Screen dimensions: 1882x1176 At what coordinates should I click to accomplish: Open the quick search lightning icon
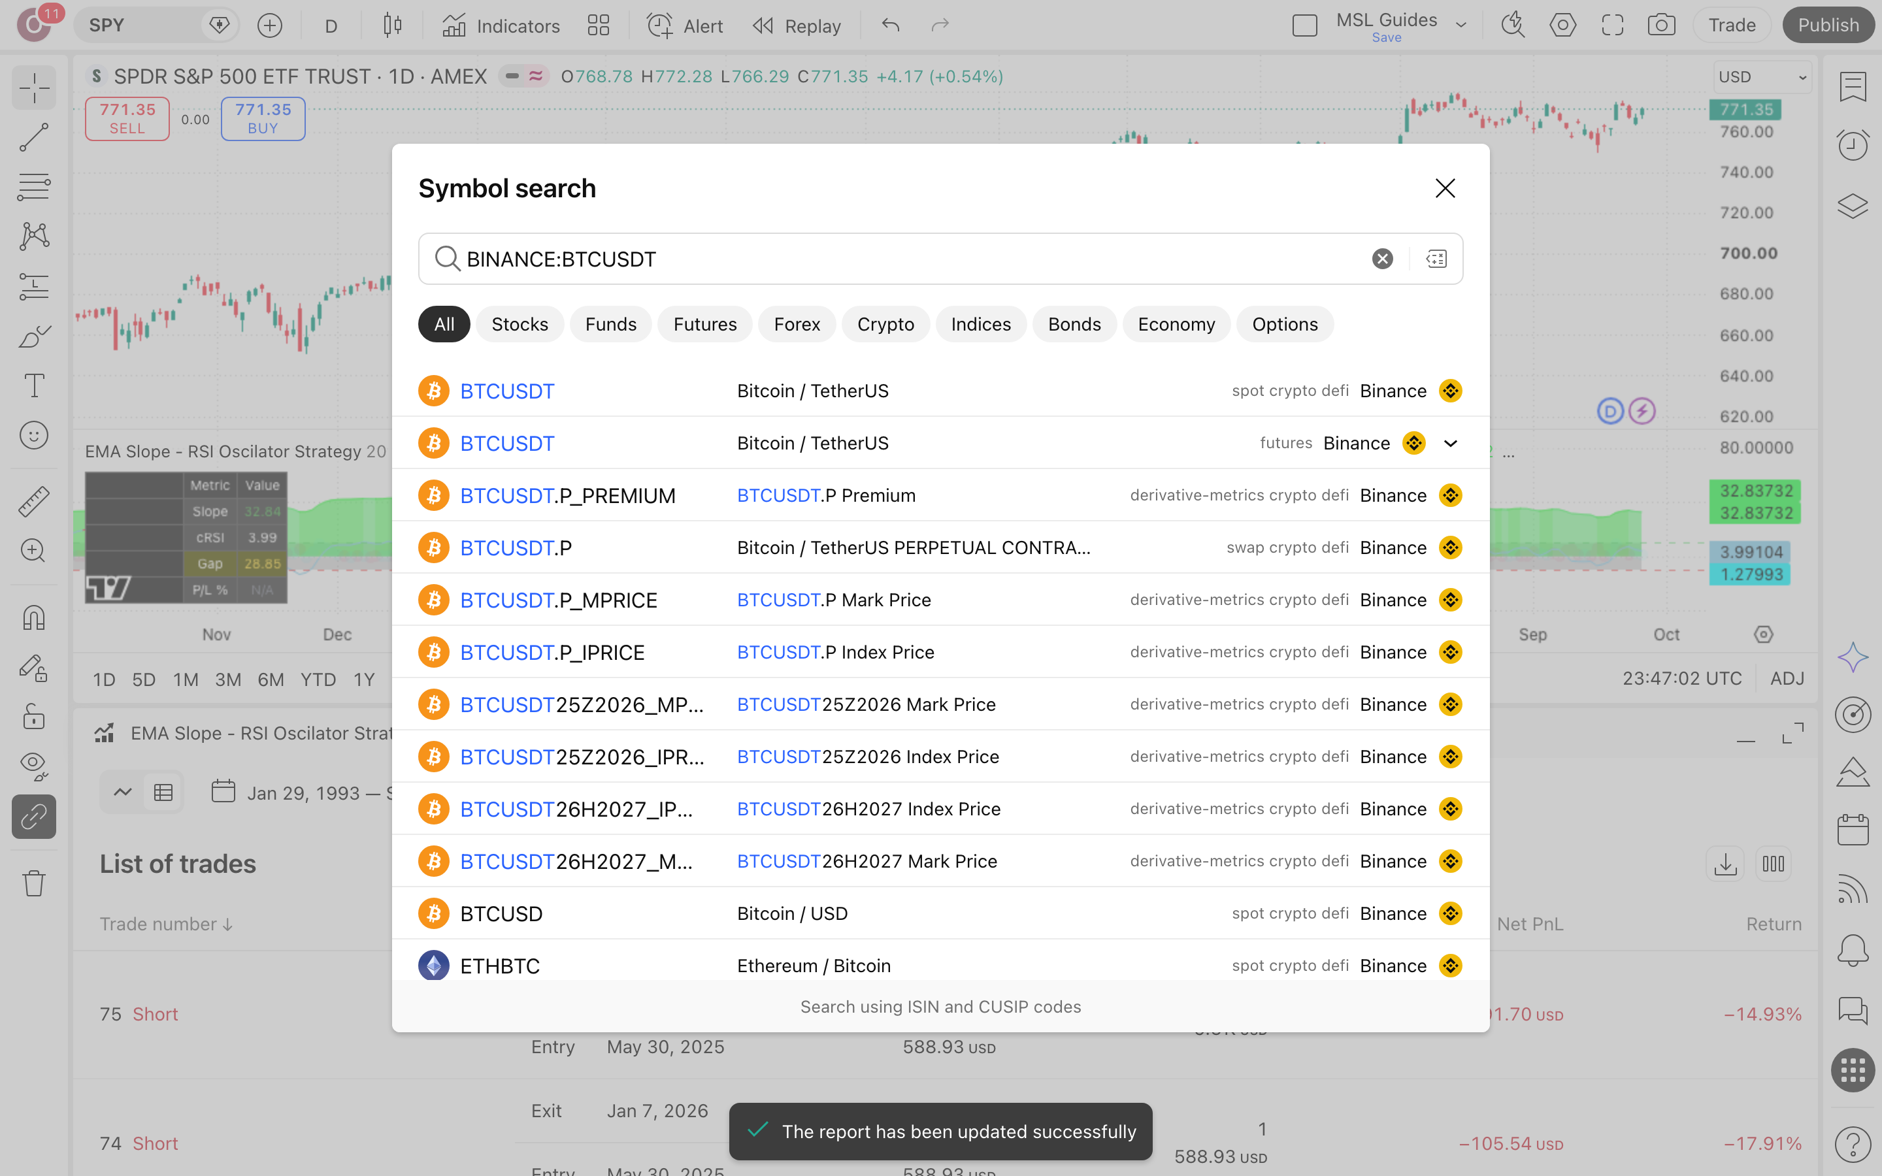point(1513,25)
